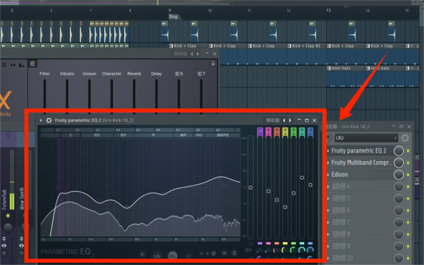The image size is (424, 265).
Task: Click the clock latency icon in the mixer panel
Action: (x=405, y=138)
